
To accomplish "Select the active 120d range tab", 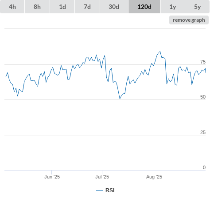I will 144,7.
